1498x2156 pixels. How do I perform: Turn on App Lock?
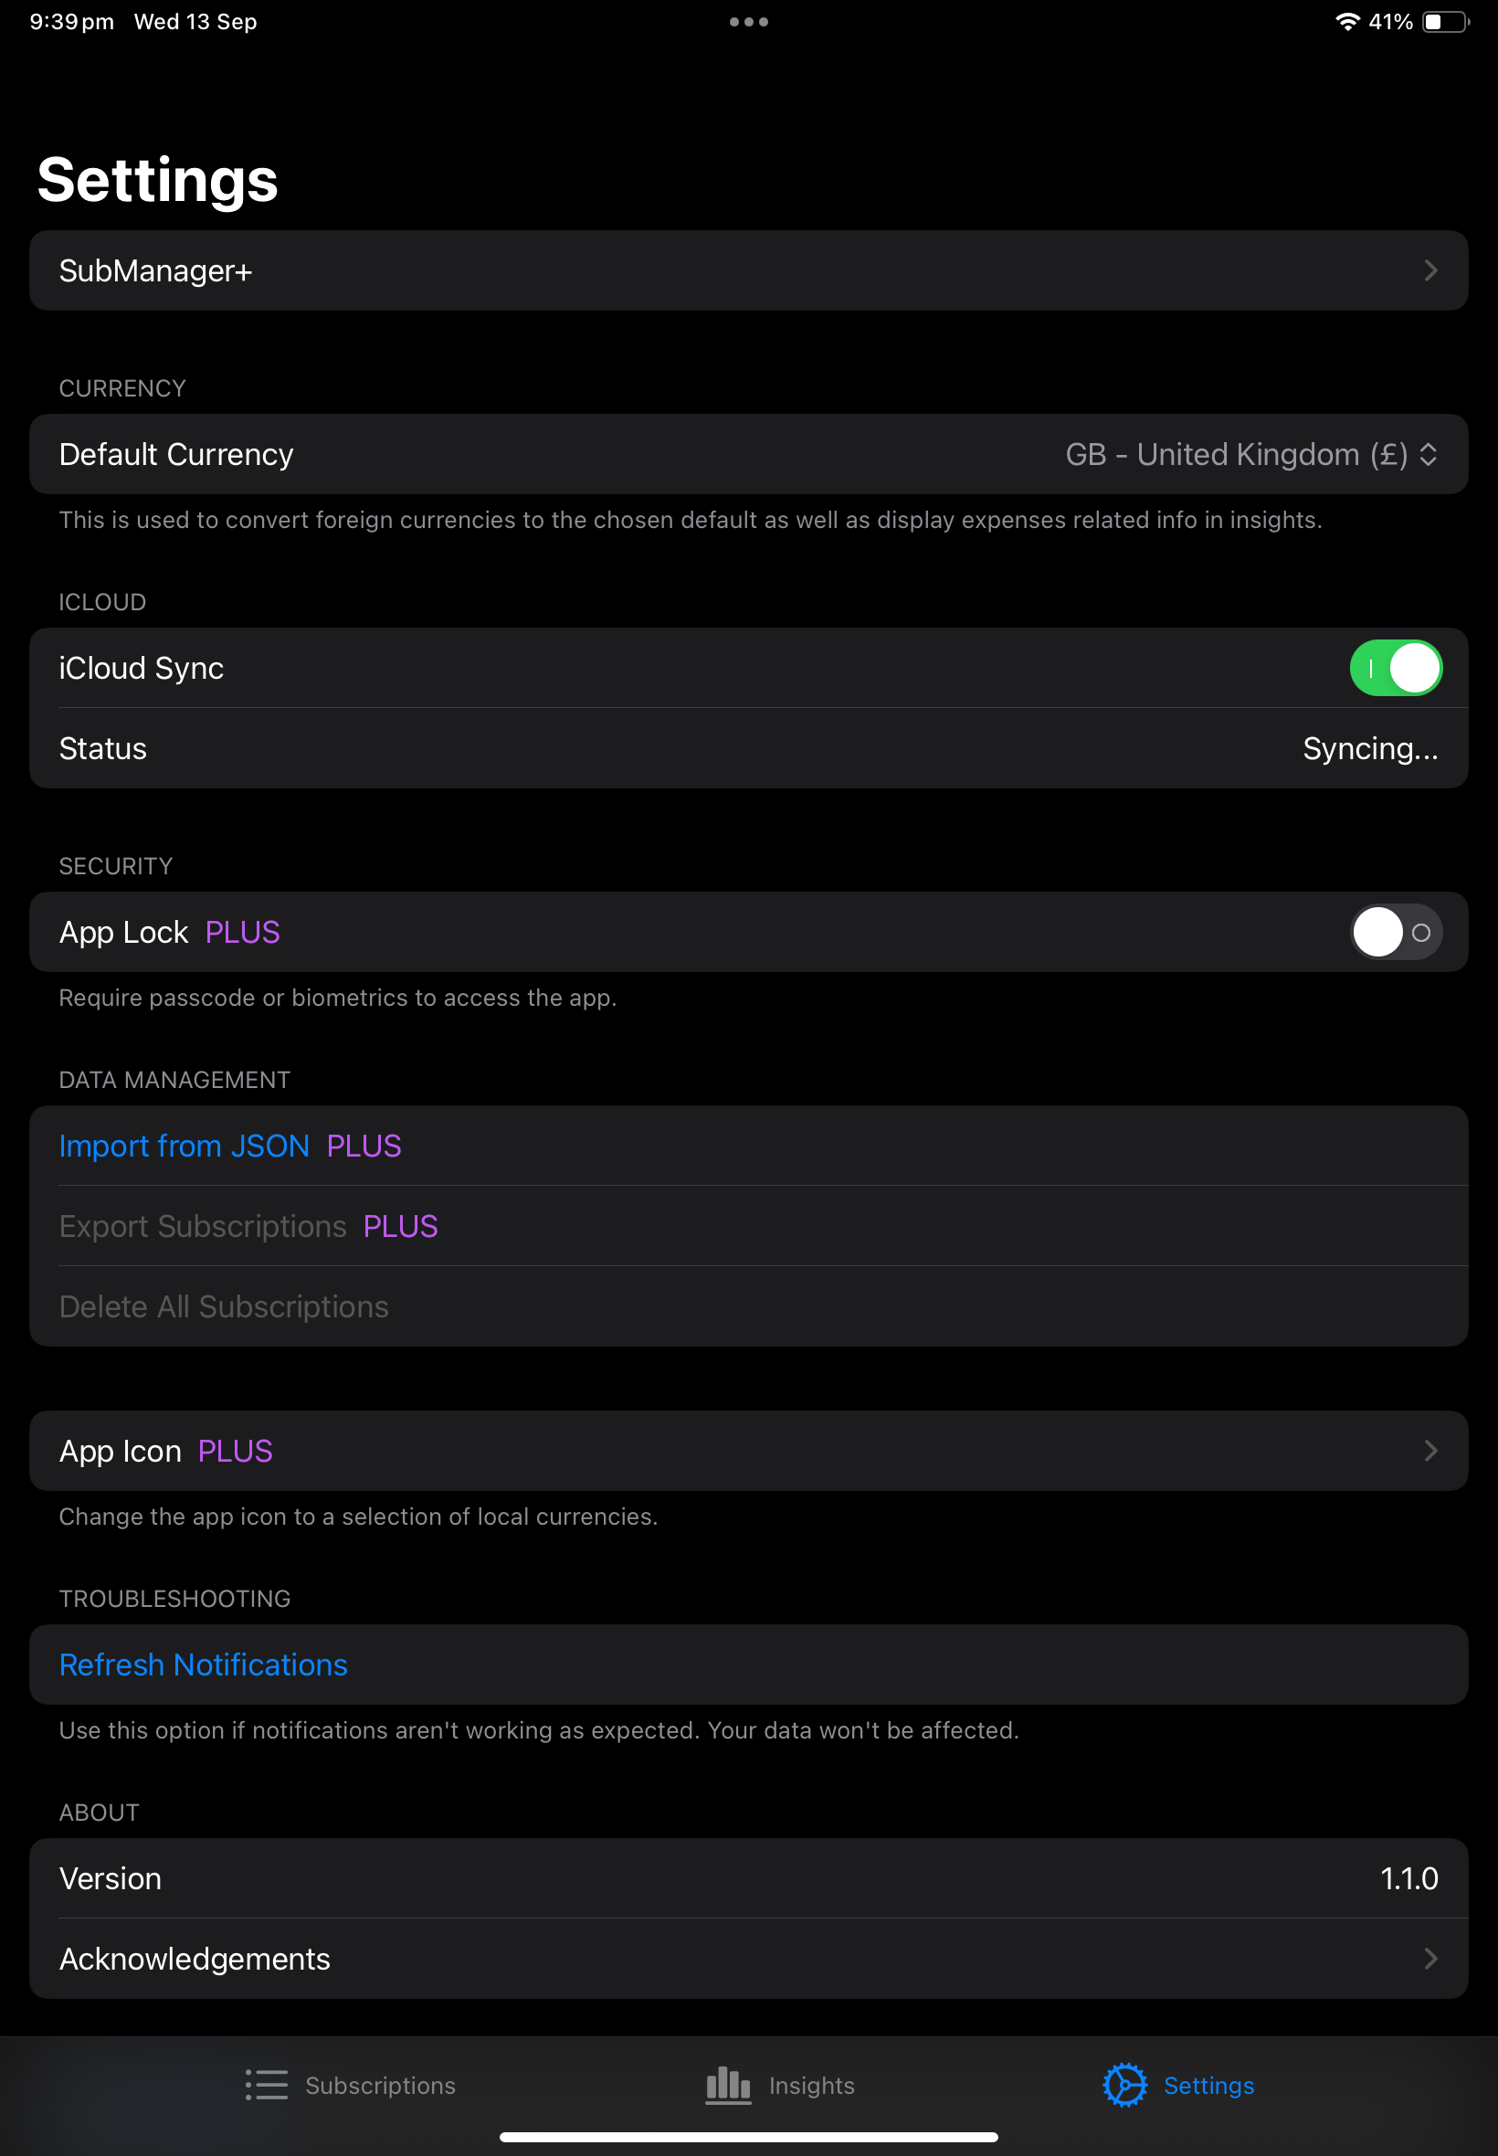click(1397, 931)
